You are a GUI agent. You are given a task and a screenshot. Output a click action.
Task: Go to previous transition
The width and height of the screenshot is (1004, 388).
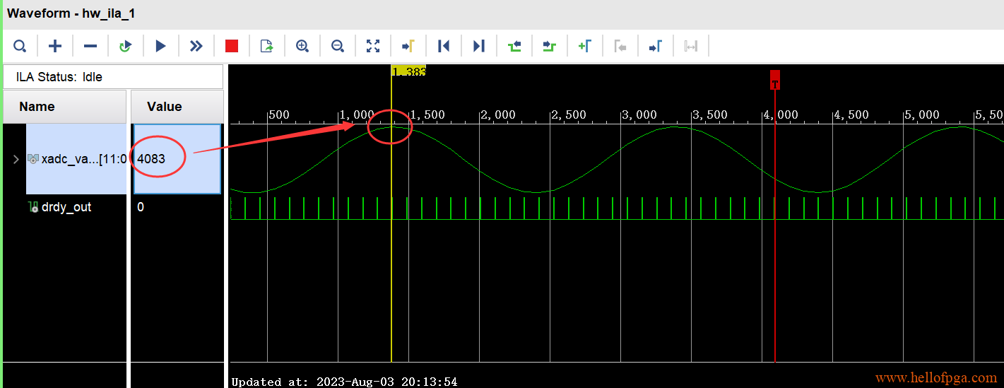pos(514,47)
